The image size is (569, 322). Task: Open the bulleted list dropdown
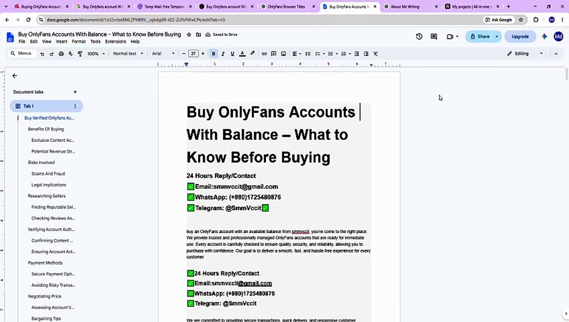coord(332,54)
